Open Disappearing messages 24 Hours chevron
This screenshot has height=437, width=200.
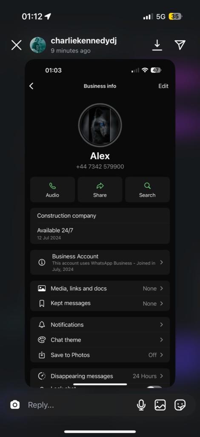coord(161,376)
